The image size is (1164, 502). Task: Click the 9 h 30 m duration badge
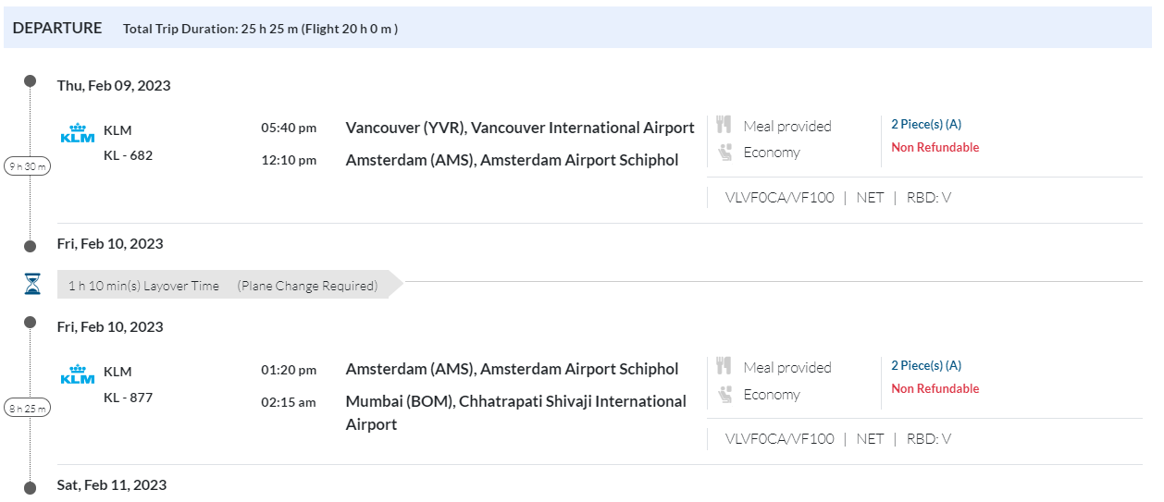[29, 166]
